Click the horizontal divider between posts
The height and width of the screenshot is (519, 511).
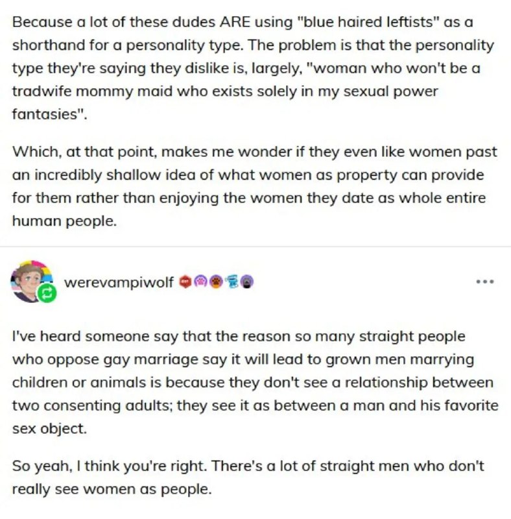point(255,247)
